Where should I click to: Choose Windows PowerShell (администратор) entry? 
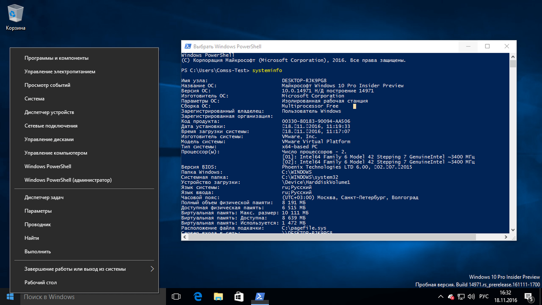(x=84, y=180)
